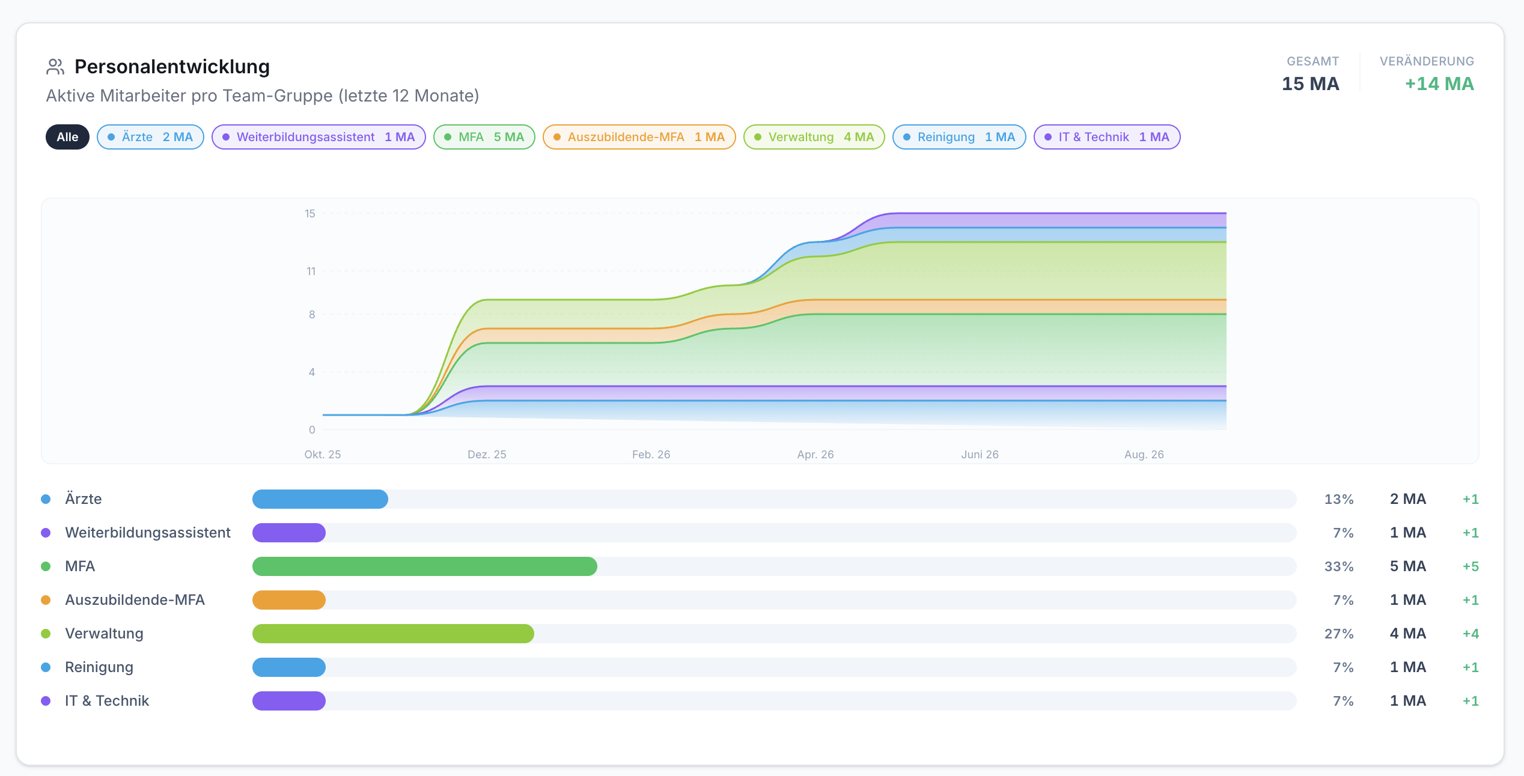
Task: Toggle the MFA 5 MA filter chip
Action: click(484, 137)
